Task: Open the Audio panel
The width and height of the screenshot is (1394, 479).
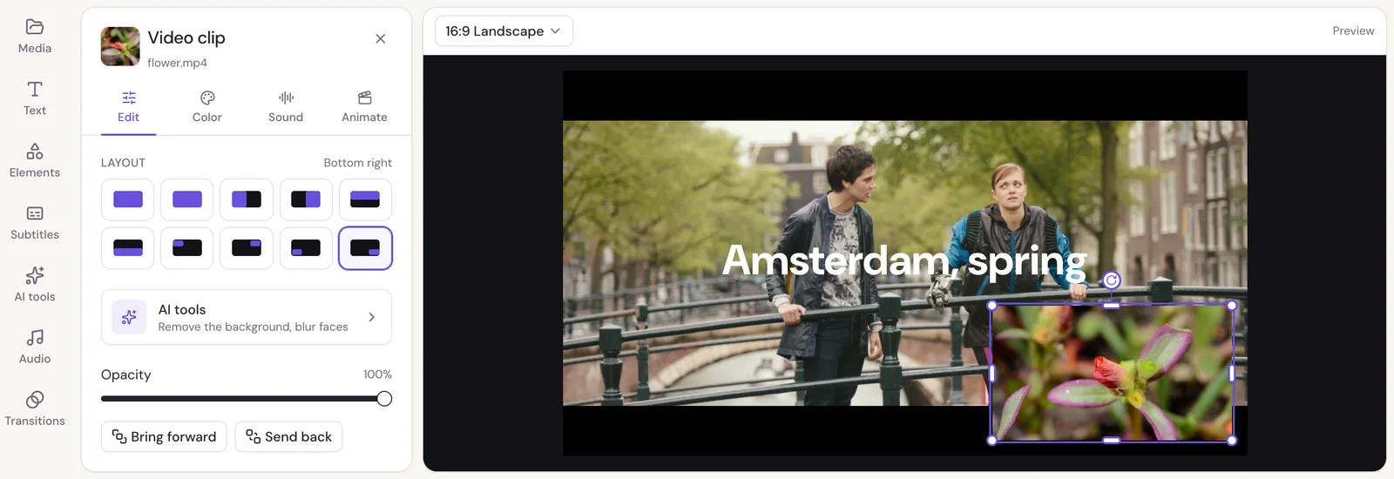Action: tap(35, 347)
